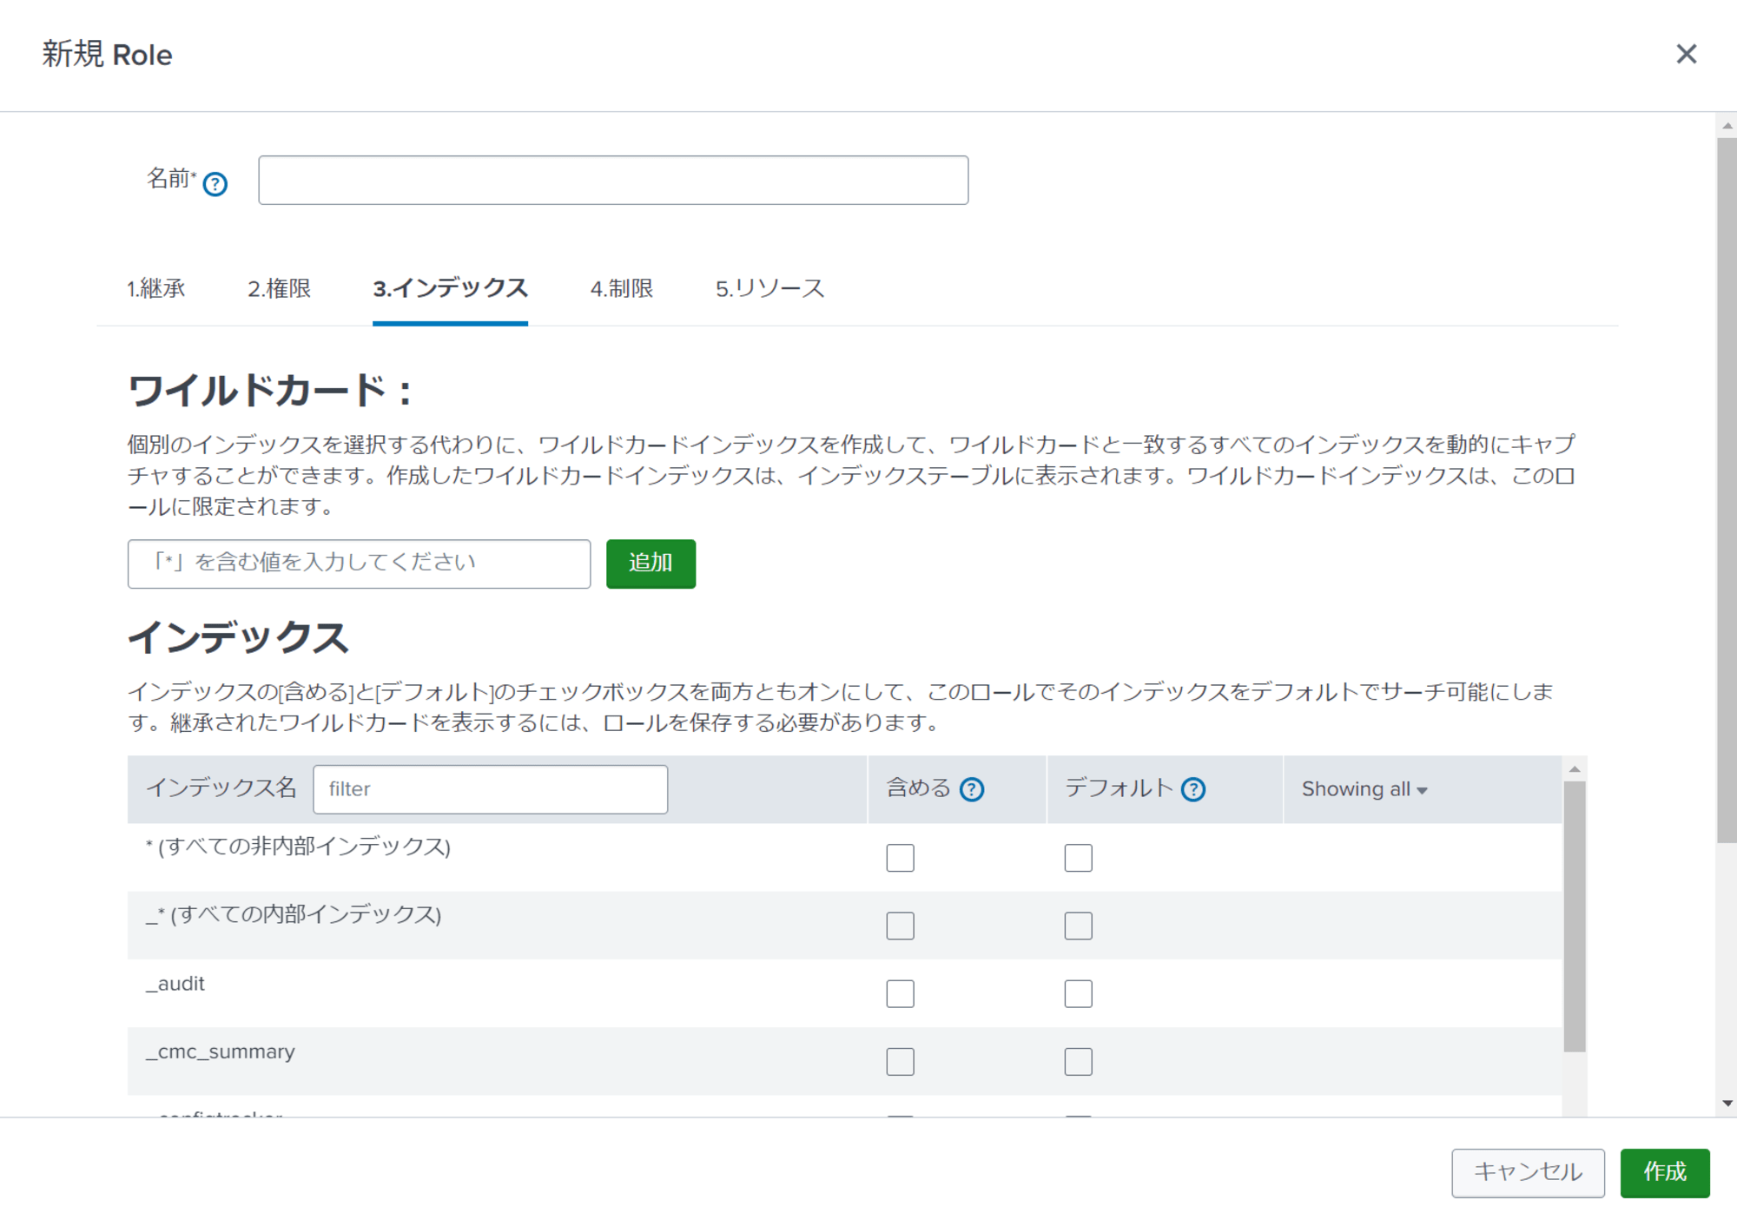Click the dialog scroll up arrow
Screen dimensions: 1737x1226
pos(1727,126)
